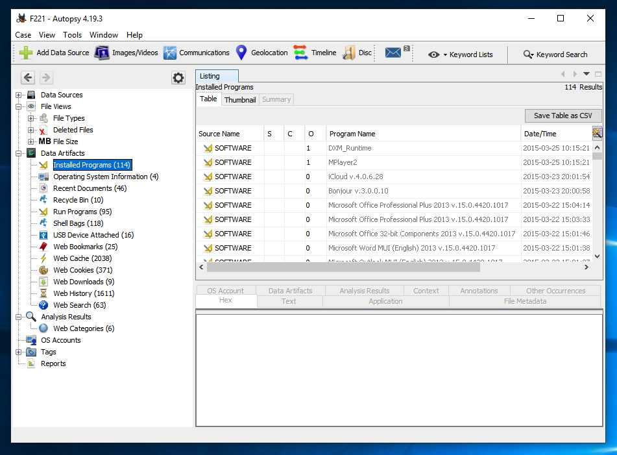The image size is (617, 455).
Task: Select the MPlayer2 program row
Action: pyautogui.click(x=394, y=162)
